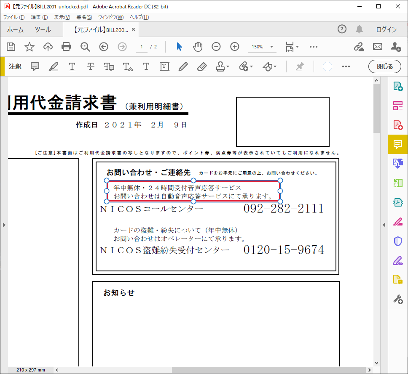Screen dimensions: 408x374
Task: Star this file with the bookmark icon
Action: point(30,47)
